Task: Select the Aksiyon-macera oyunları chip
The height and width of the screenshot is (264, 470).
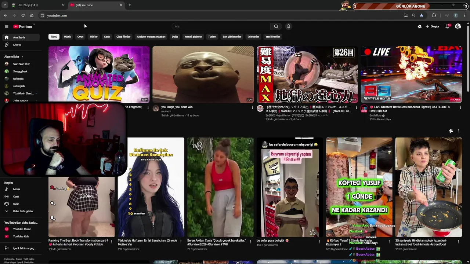Action: click(151, 37)
